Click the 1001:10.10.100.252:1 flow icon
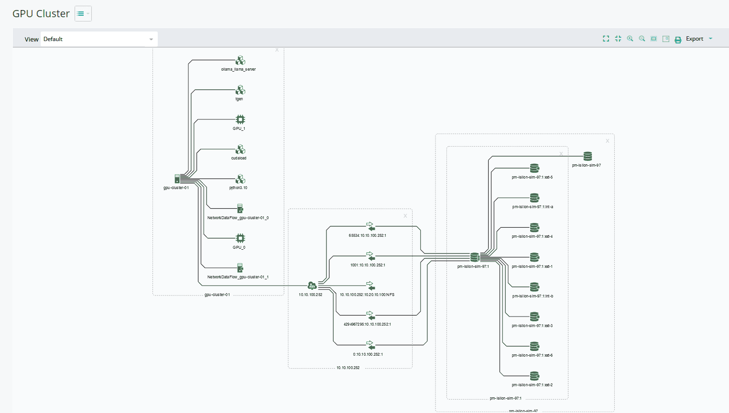 click(370, 256)
